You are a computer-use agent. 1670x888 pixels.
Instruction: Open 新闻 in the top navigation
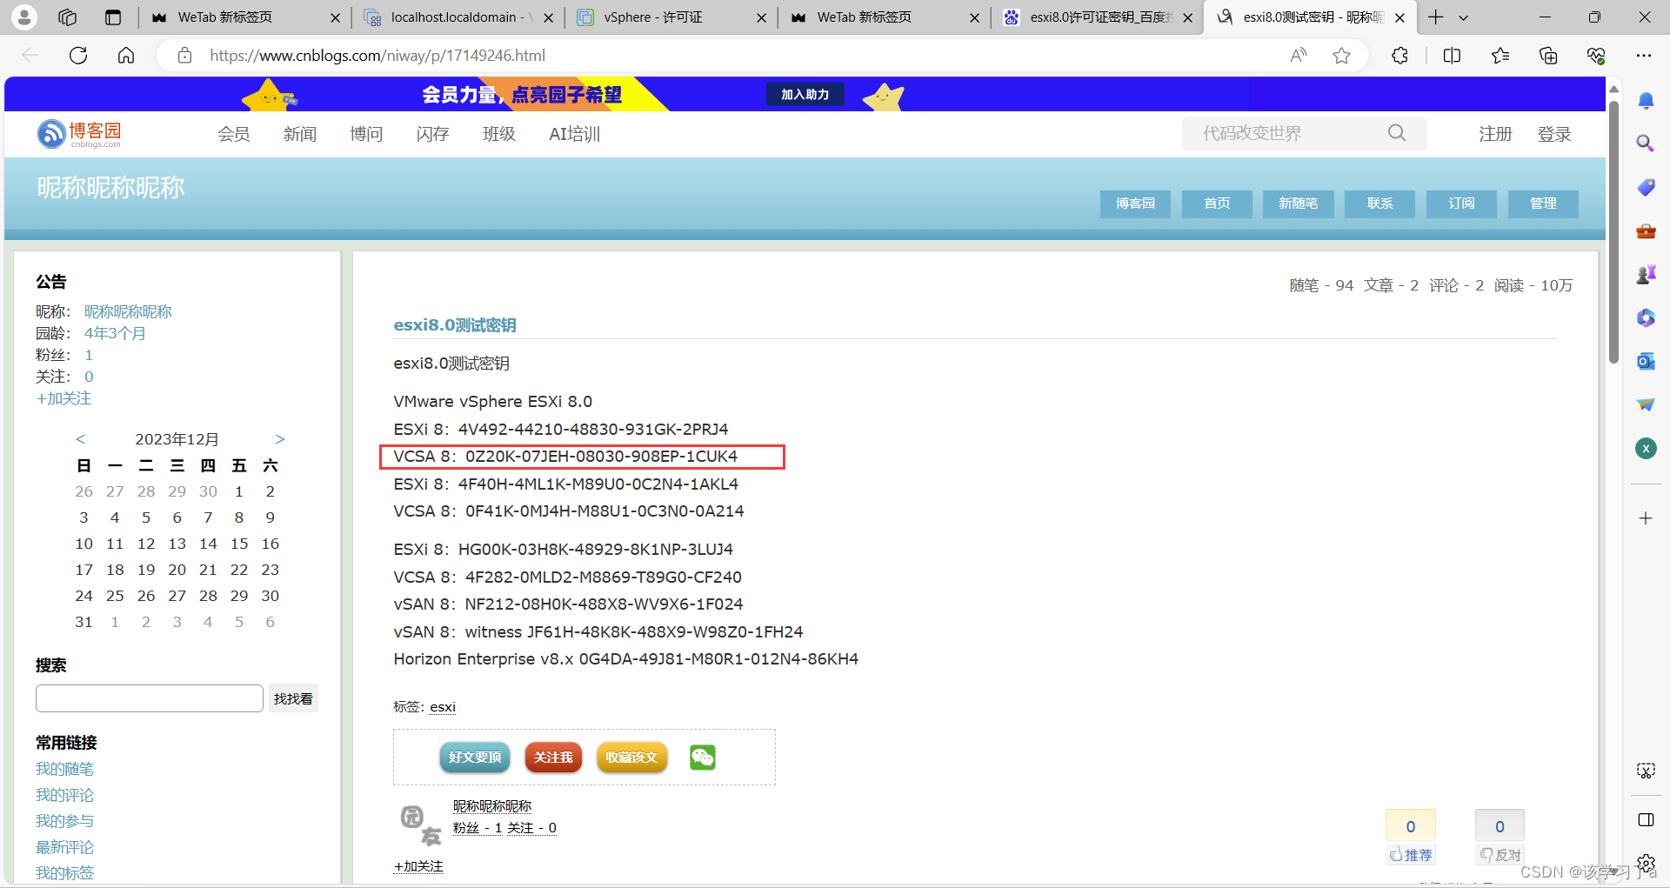pyautogui.click(x=300, y=134)
